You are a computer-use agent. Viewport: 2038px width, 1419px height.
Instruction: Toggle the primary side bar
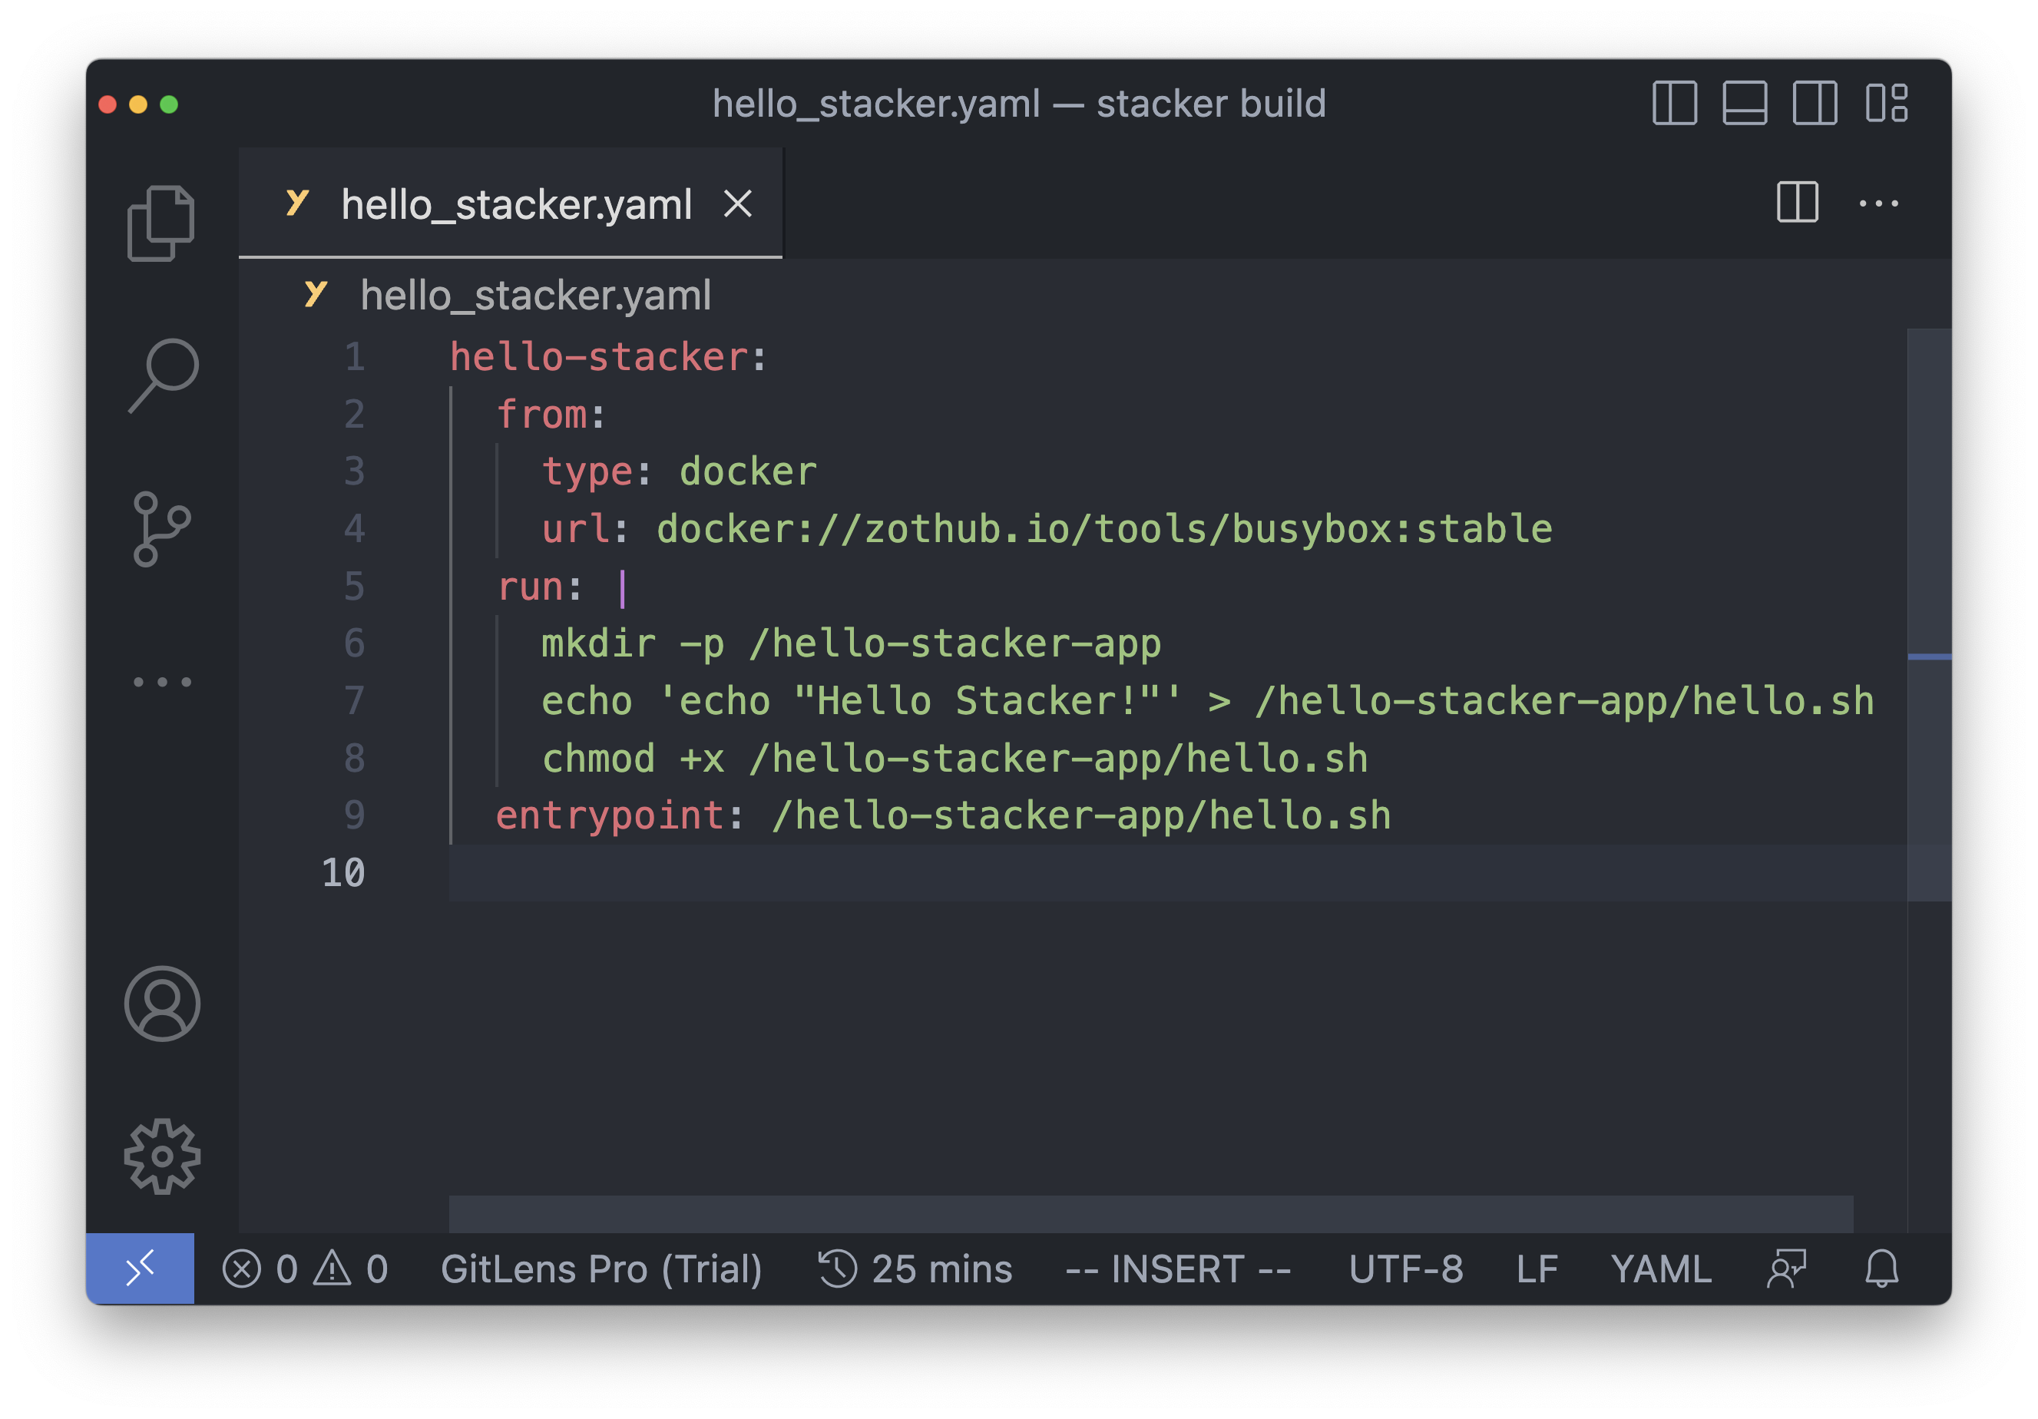pos(1674,103)
